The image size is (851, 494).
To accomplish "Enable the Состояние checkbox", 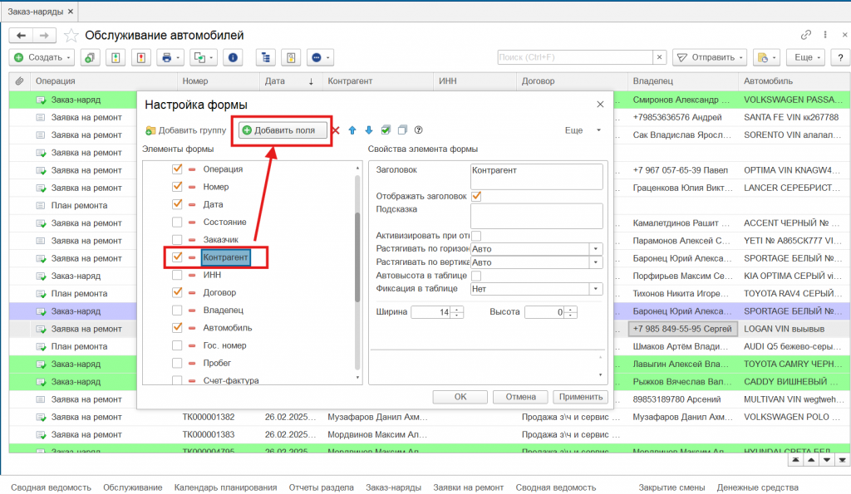I will point(177,222).
